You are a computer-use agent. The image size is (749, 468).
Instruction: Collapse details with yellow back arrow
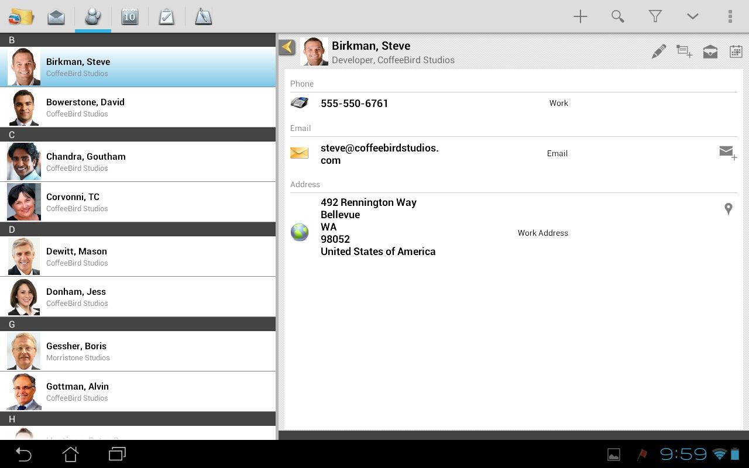tap(287, 47)
